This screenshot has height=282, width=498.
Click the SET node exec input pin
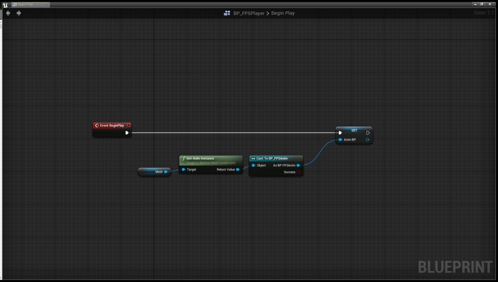tap(340, 133)
